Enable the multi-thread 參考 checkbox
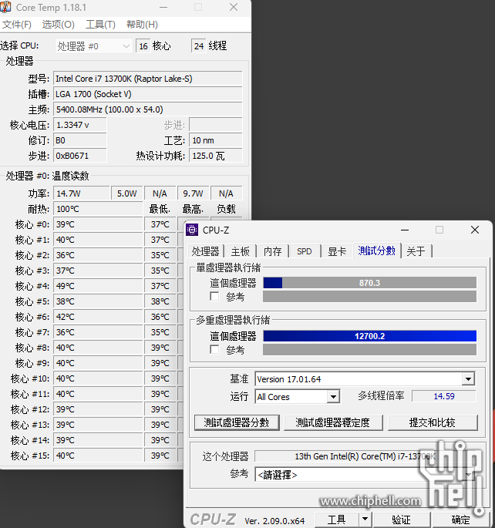This screenshot has height=528, width=495. pyautogui.click(x=214, y=349)
